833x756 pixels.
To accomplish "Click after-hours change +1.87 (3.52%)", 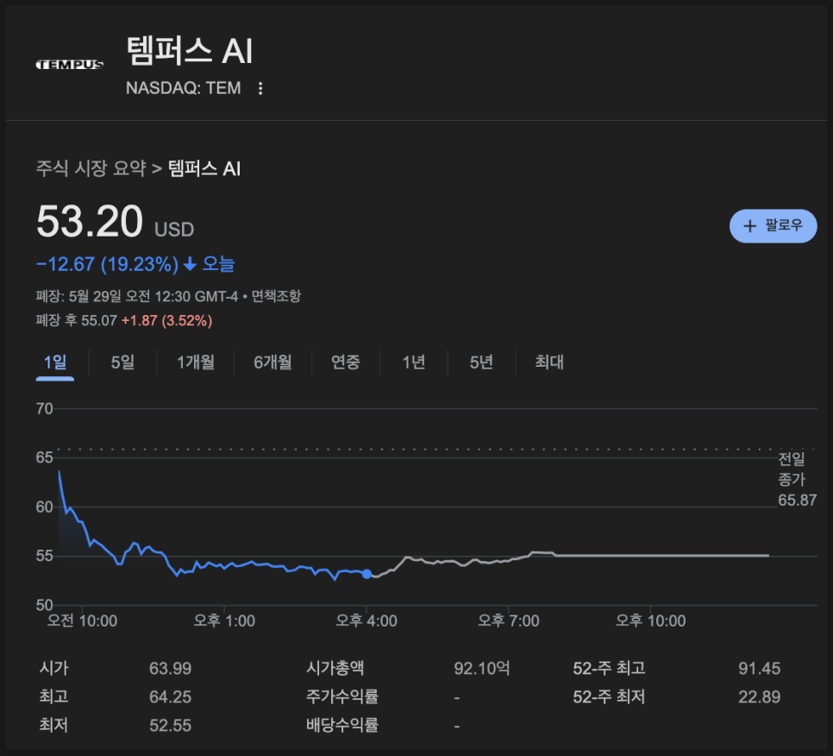I will point(166,320).
